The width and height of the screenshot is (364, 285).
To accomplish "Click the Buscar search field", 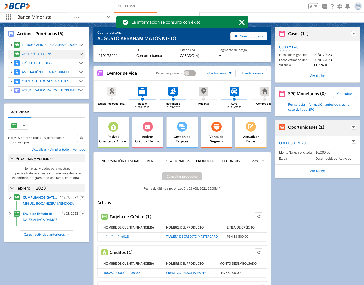I will click(x=182, y=6).
